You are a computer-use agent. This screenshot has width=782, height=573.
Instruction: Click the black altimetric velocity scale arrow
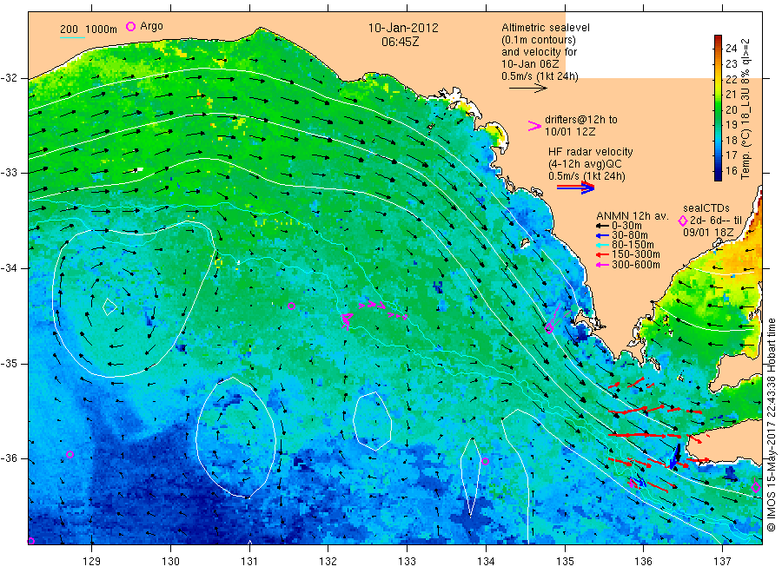point(527,89)
